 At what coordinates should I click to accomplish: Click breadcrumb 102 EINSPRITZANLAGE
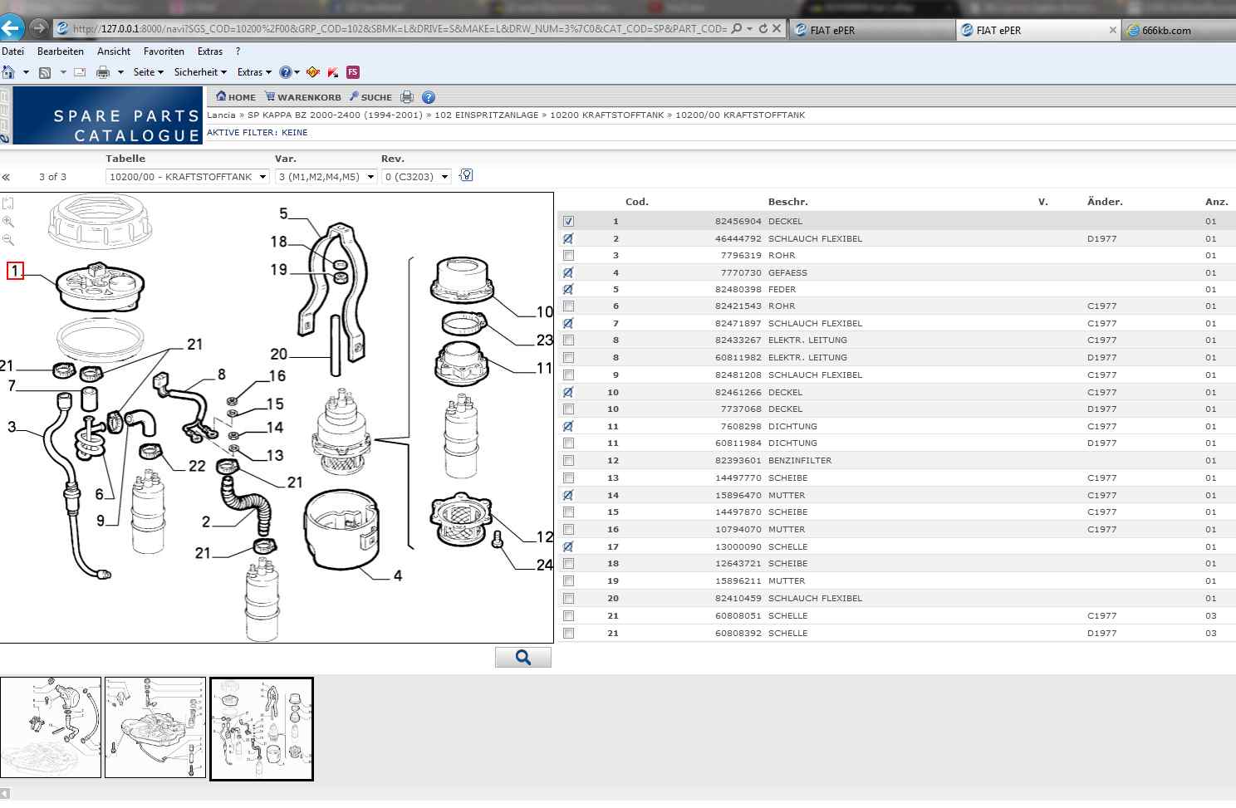(486, 115)
